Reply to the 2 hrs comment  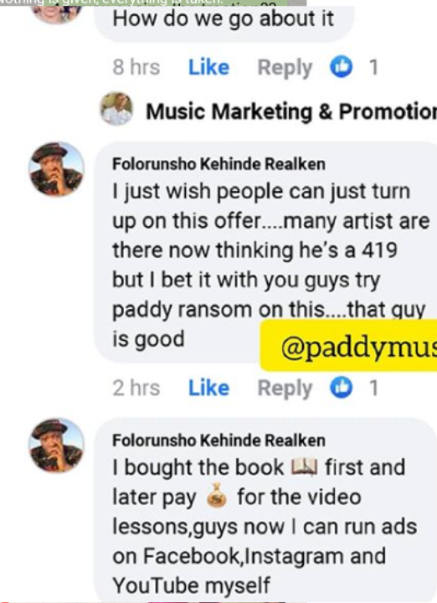(285, 389)
